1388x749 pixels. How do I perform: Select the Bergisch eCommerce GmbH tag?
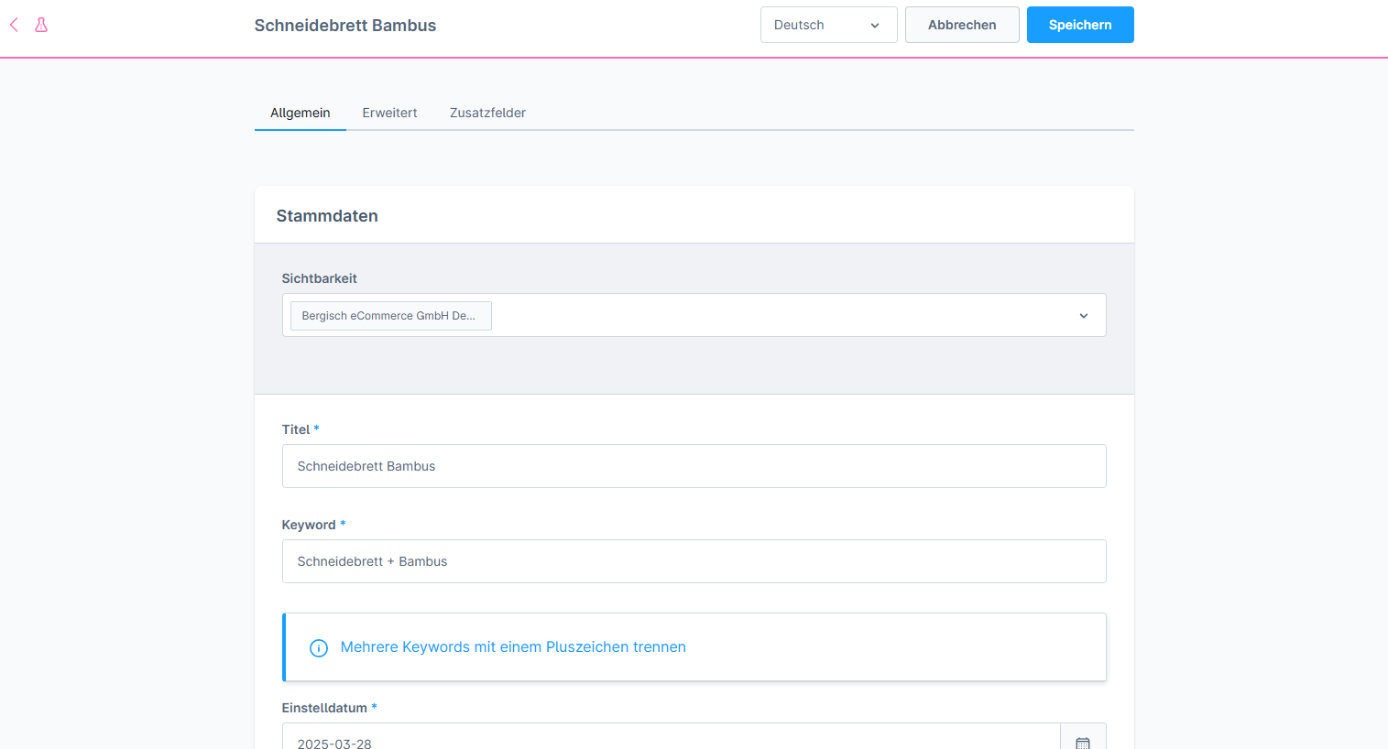tap(389, 316)
